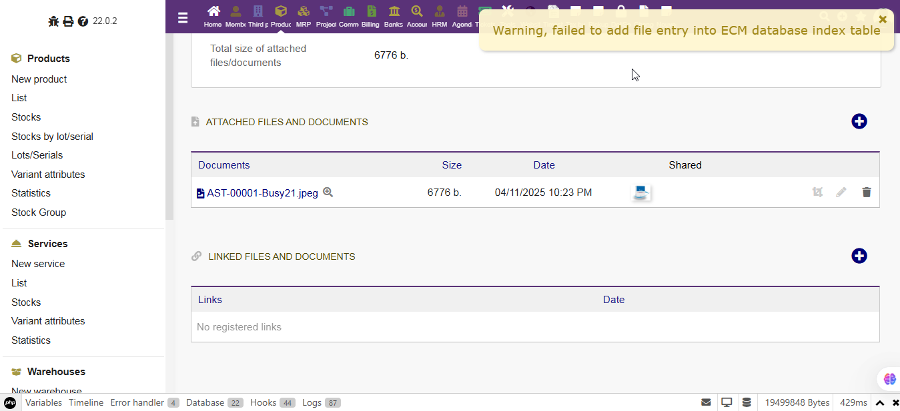This screenshot has height=411, width=900.
Task: Delete AST-00001-Busy21.jpeg with trash icon
Action: 866,193
